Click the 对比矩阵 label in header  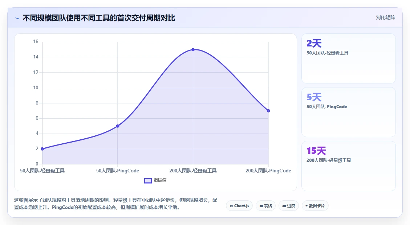tap(385, 17)
